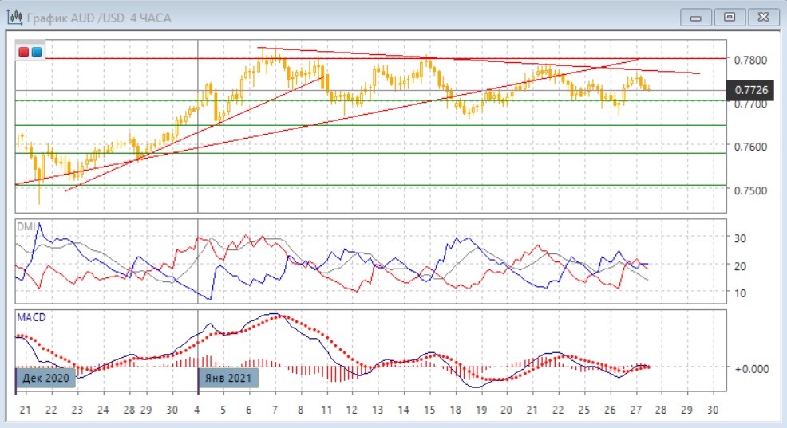Screen dimensions: 787x428
Task: Click the DMI scale value 30
Action: click(x=739, y=238)
